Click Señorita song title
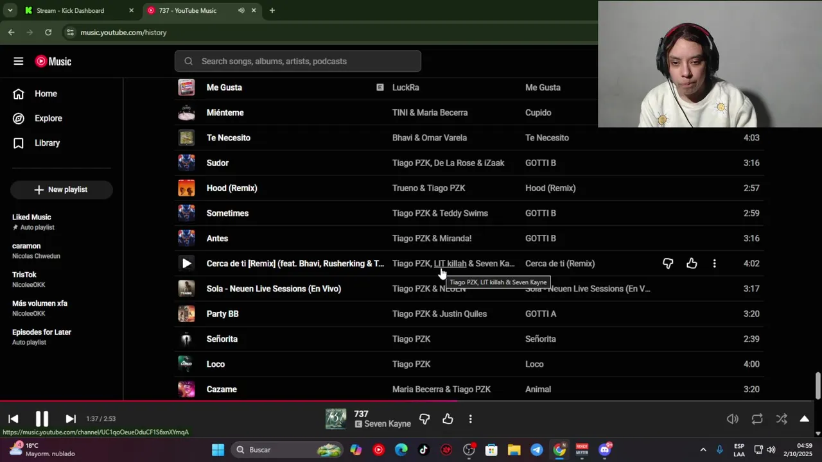The width and height of the screenshot is (822, 462). tap(222, 339)
